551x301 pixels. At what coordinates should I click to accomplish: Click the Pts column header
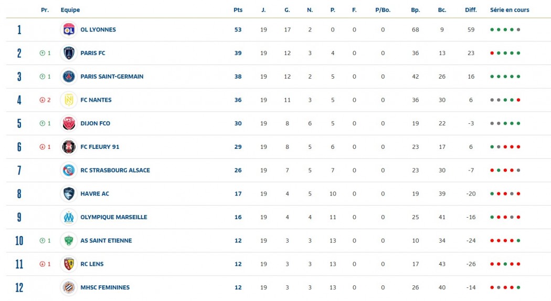(238, 10)
